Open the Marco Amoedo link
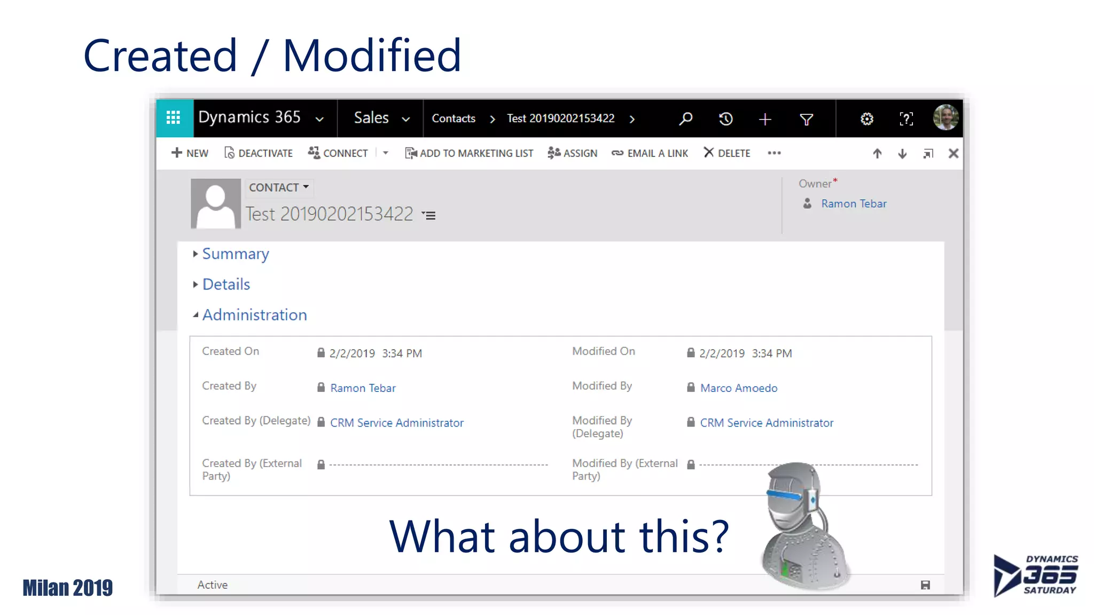The width and height of the screenshot is (1094, 615). pyautogui.click(x=738, y=388)
